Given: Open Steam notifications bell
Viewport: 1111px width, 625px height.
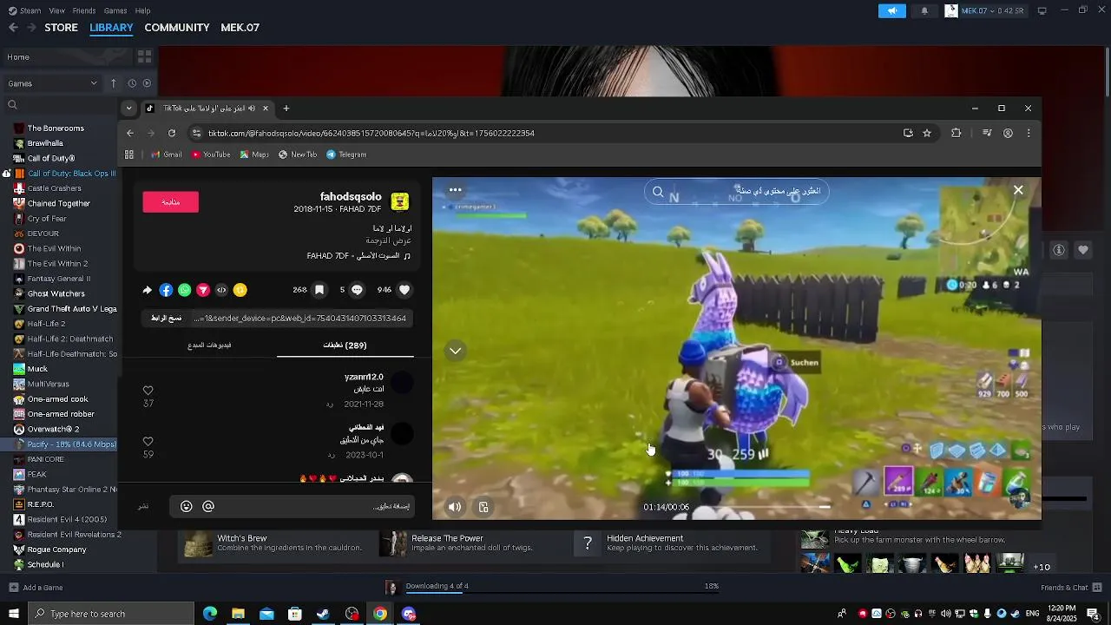Looking at the screenshot, I should (x=924, y=10).
